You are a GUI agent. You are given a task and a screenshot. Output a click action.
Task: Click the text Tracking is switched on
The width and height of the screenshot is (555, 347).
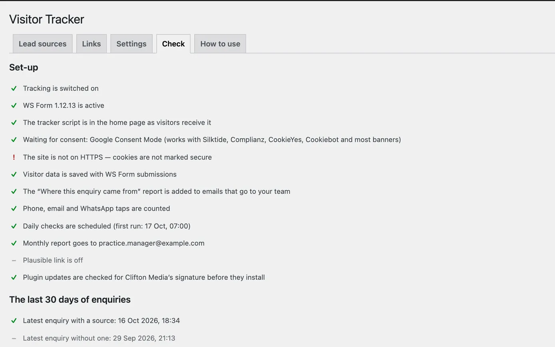pyautogui.click(x=61, y=88)
